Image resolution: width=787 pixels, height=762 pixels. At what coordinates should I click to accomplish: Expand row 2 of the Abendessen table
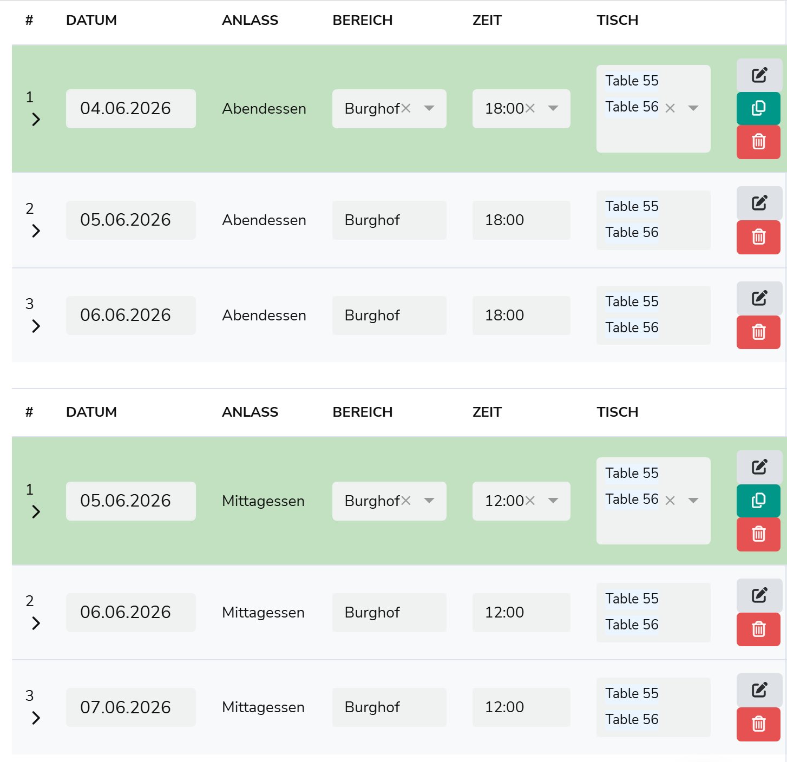[x=36, y=231]
